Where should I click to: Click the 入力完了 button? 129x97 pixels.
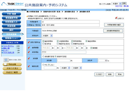(99, 75)
